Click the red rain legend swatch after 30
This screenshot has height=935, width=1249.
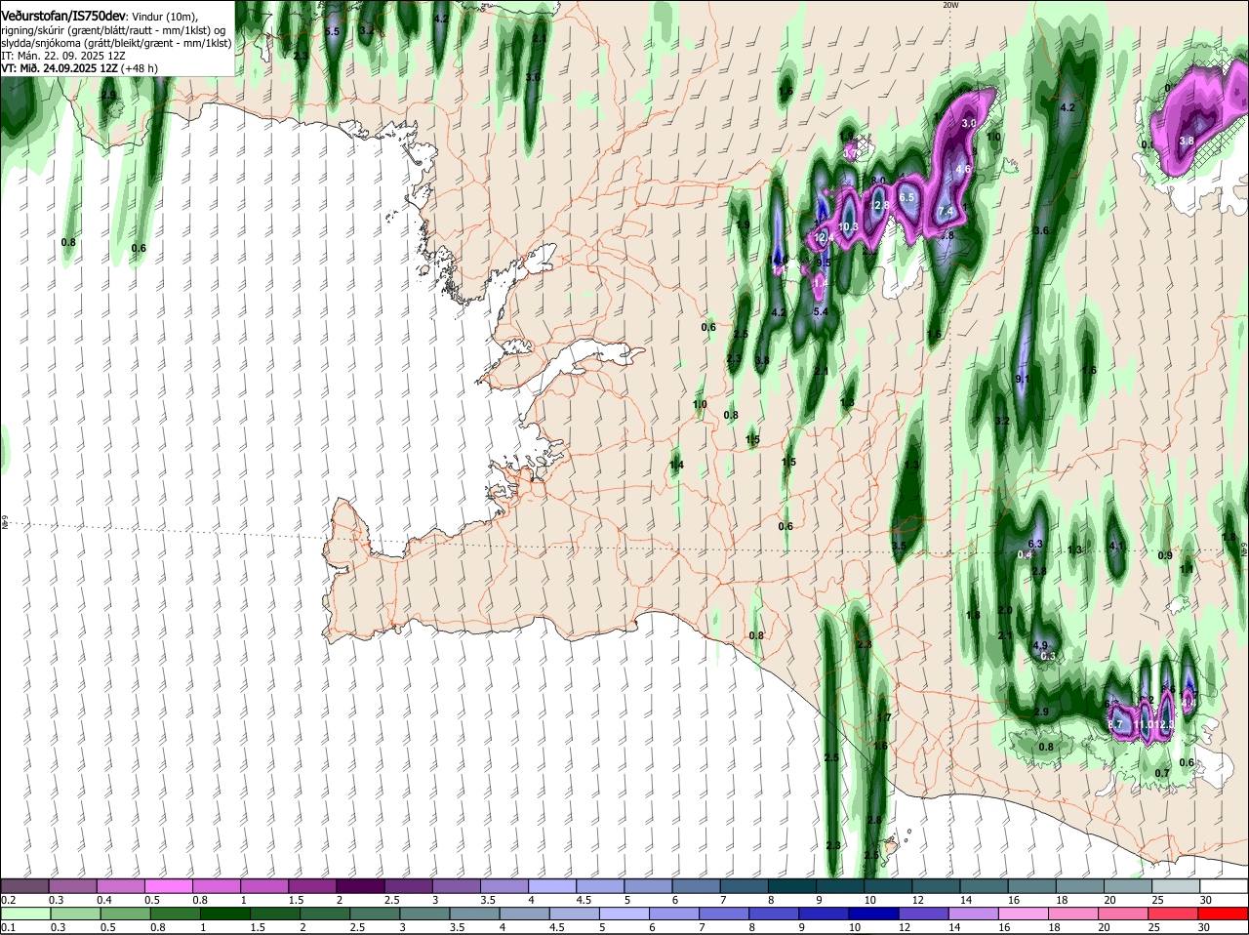point(1224,914)
